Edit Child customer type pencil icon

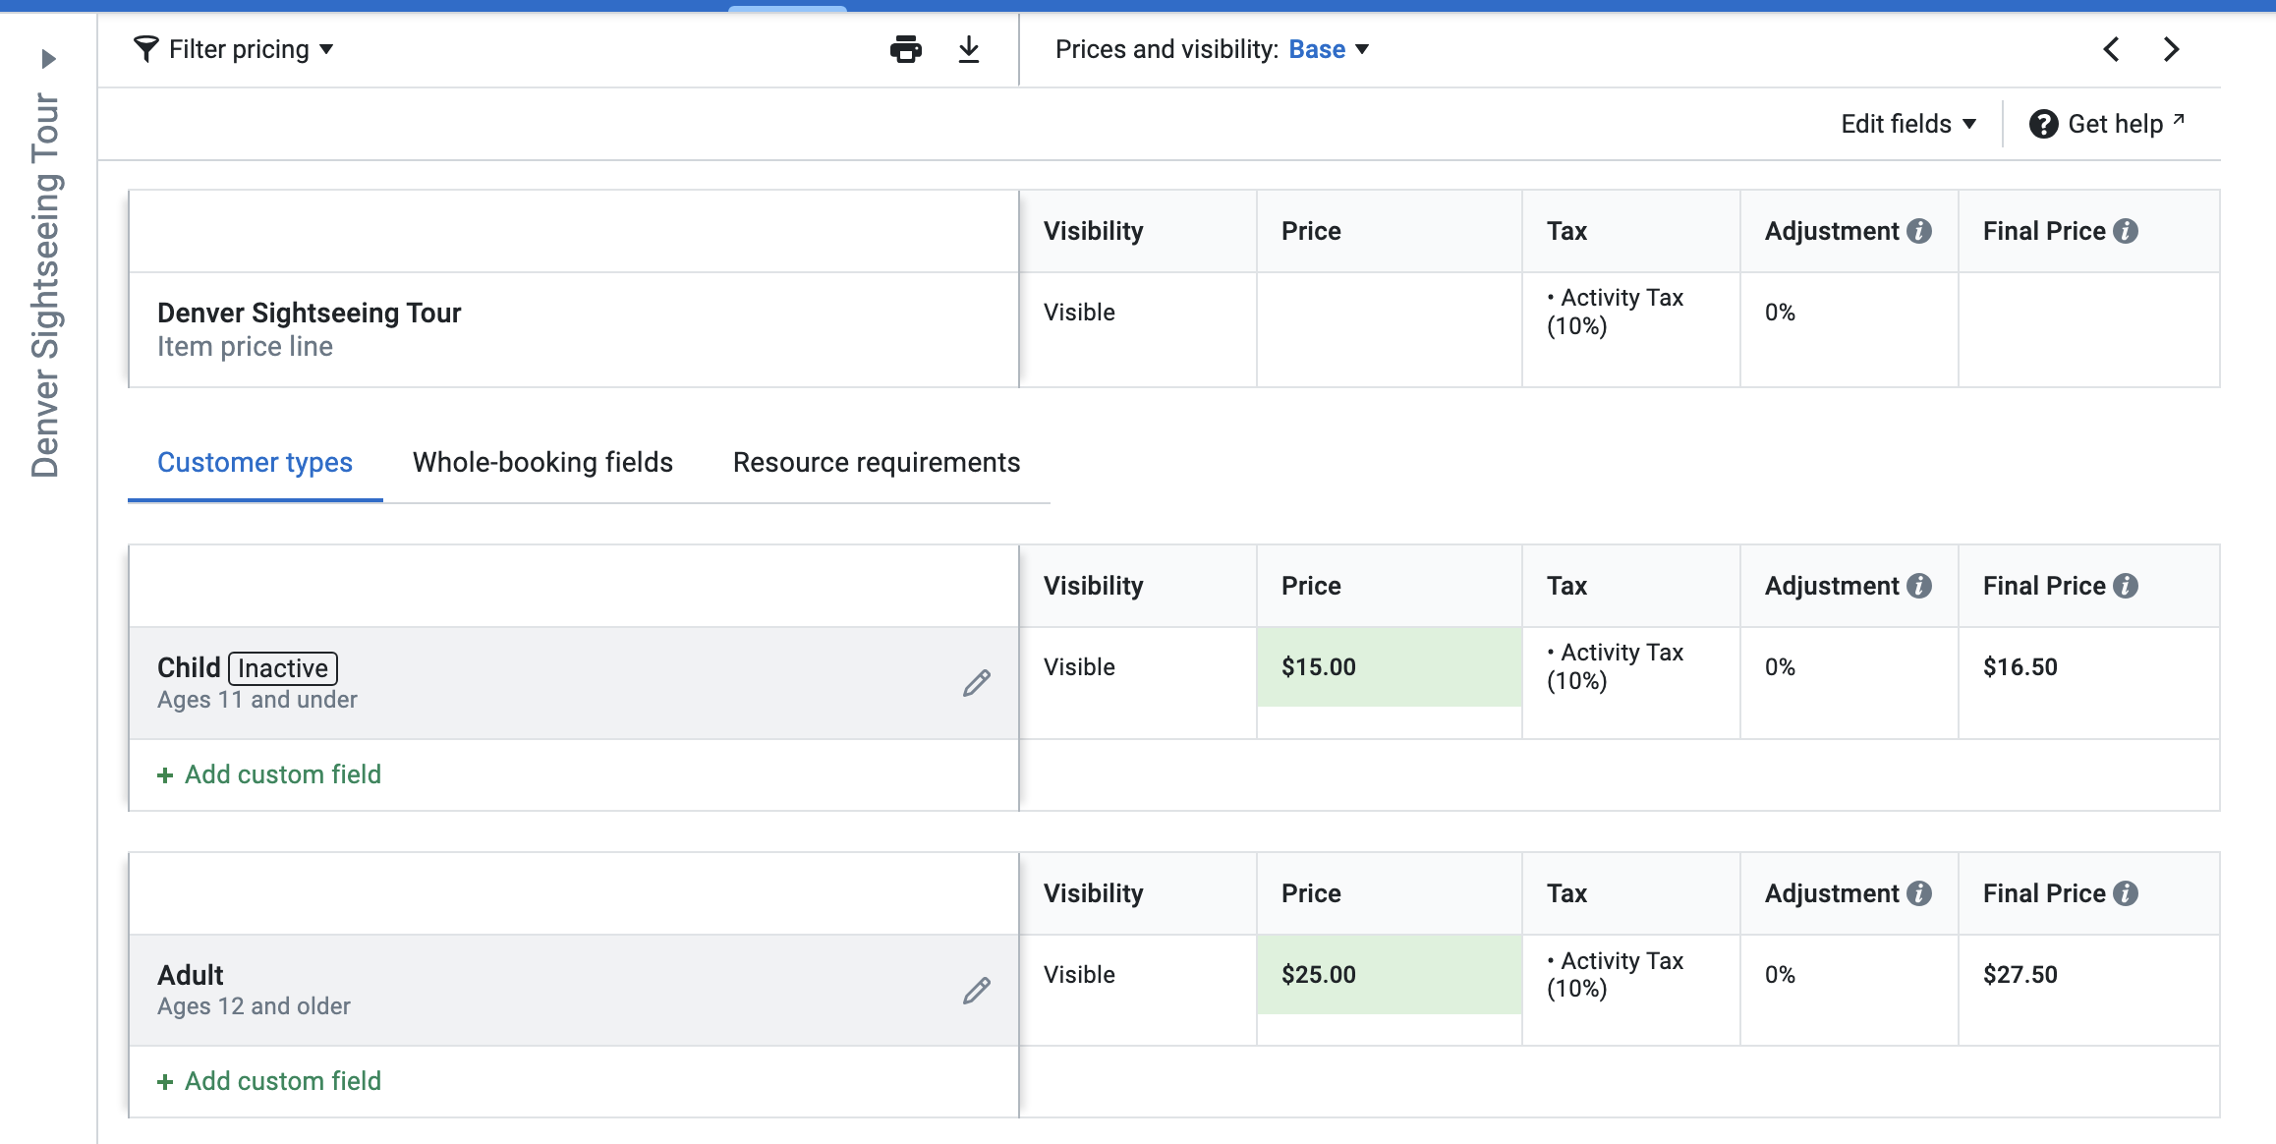pos(976,682)
